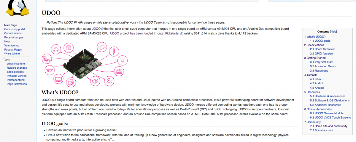Jump to 3.3 Resources in Contents
This screenshot has width=356, height=142.
point(319,71)
